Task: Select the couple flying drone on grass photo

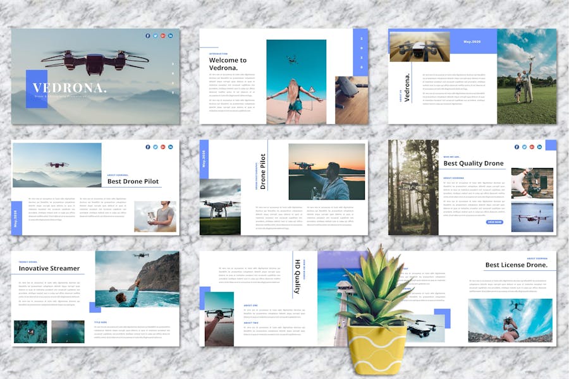Action: pos(527,76)
